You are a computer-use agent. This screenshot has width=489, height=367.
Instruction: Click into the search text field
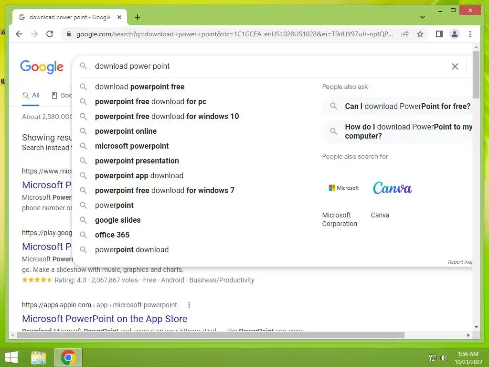click(x=268, y=66)
